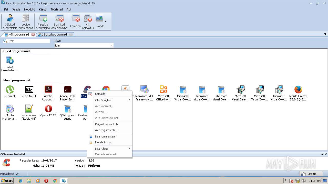This screenshot has width=328, height=184.
Task: Open the Abi menu
Action: coord(69,9)
